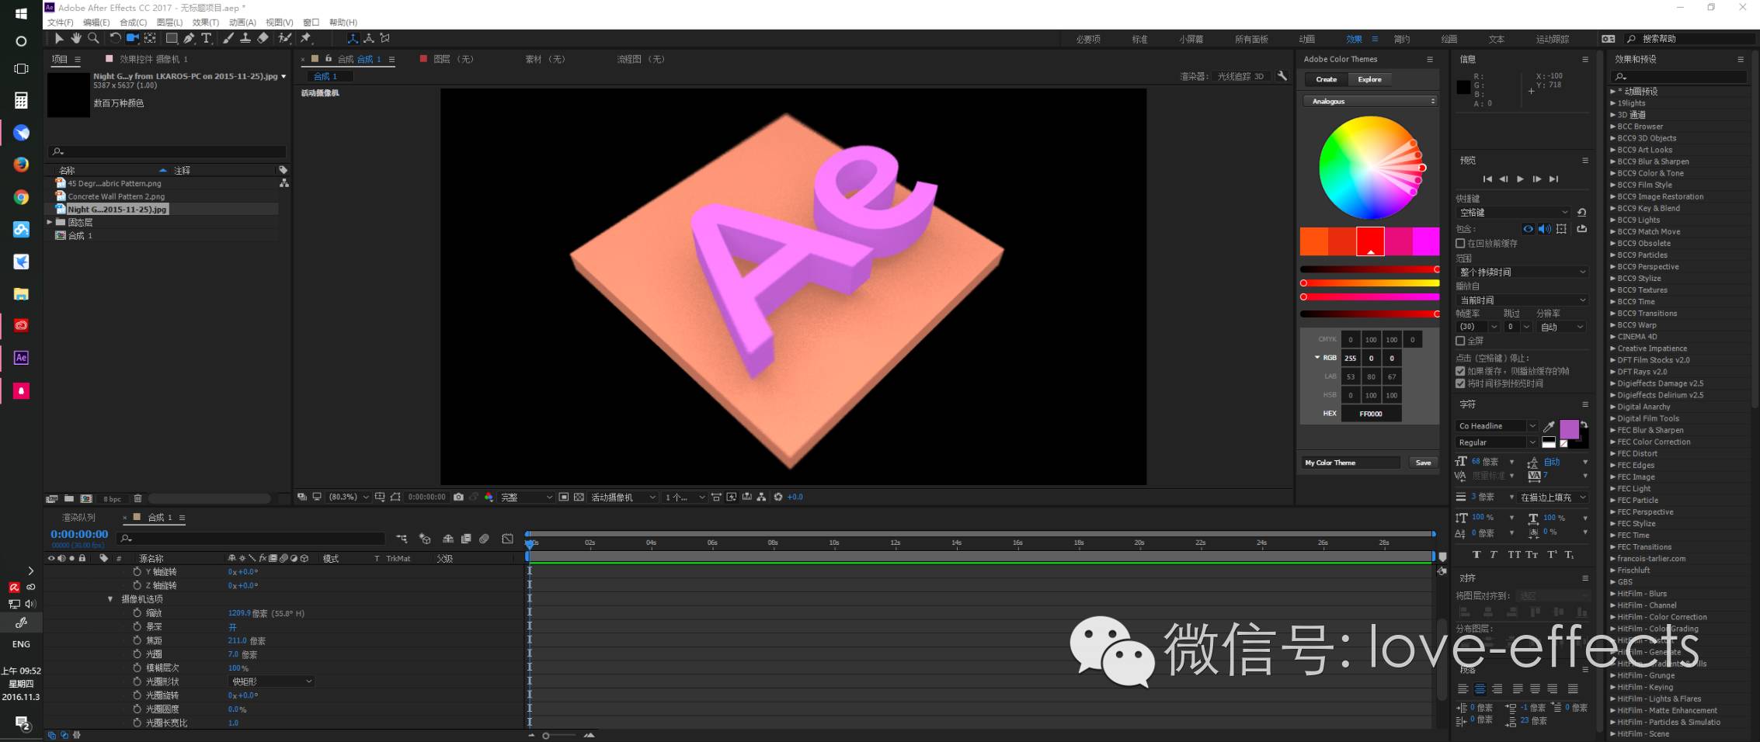Open 效果(T) menu
This screenshot has height=742, width=1760.
tap(205, 23)
